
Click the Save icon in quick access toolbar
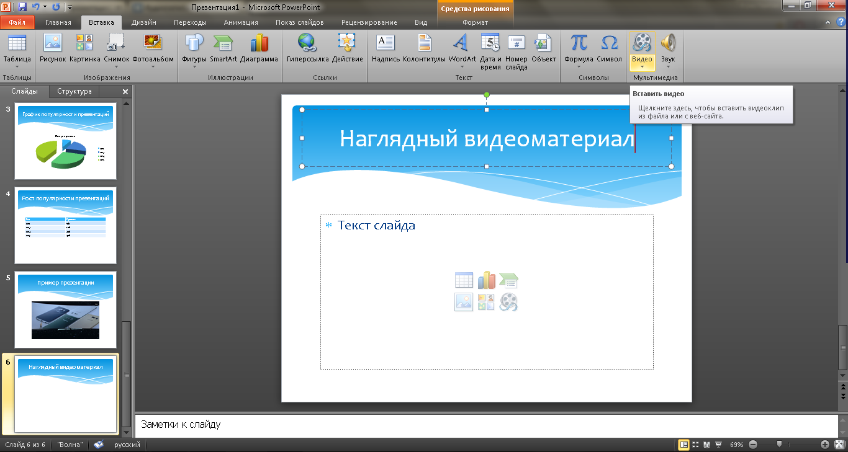pyautogui.click(x=23, y=7)
